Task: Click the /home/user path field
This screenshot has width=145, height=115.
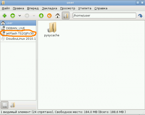Action: (104, 16)
